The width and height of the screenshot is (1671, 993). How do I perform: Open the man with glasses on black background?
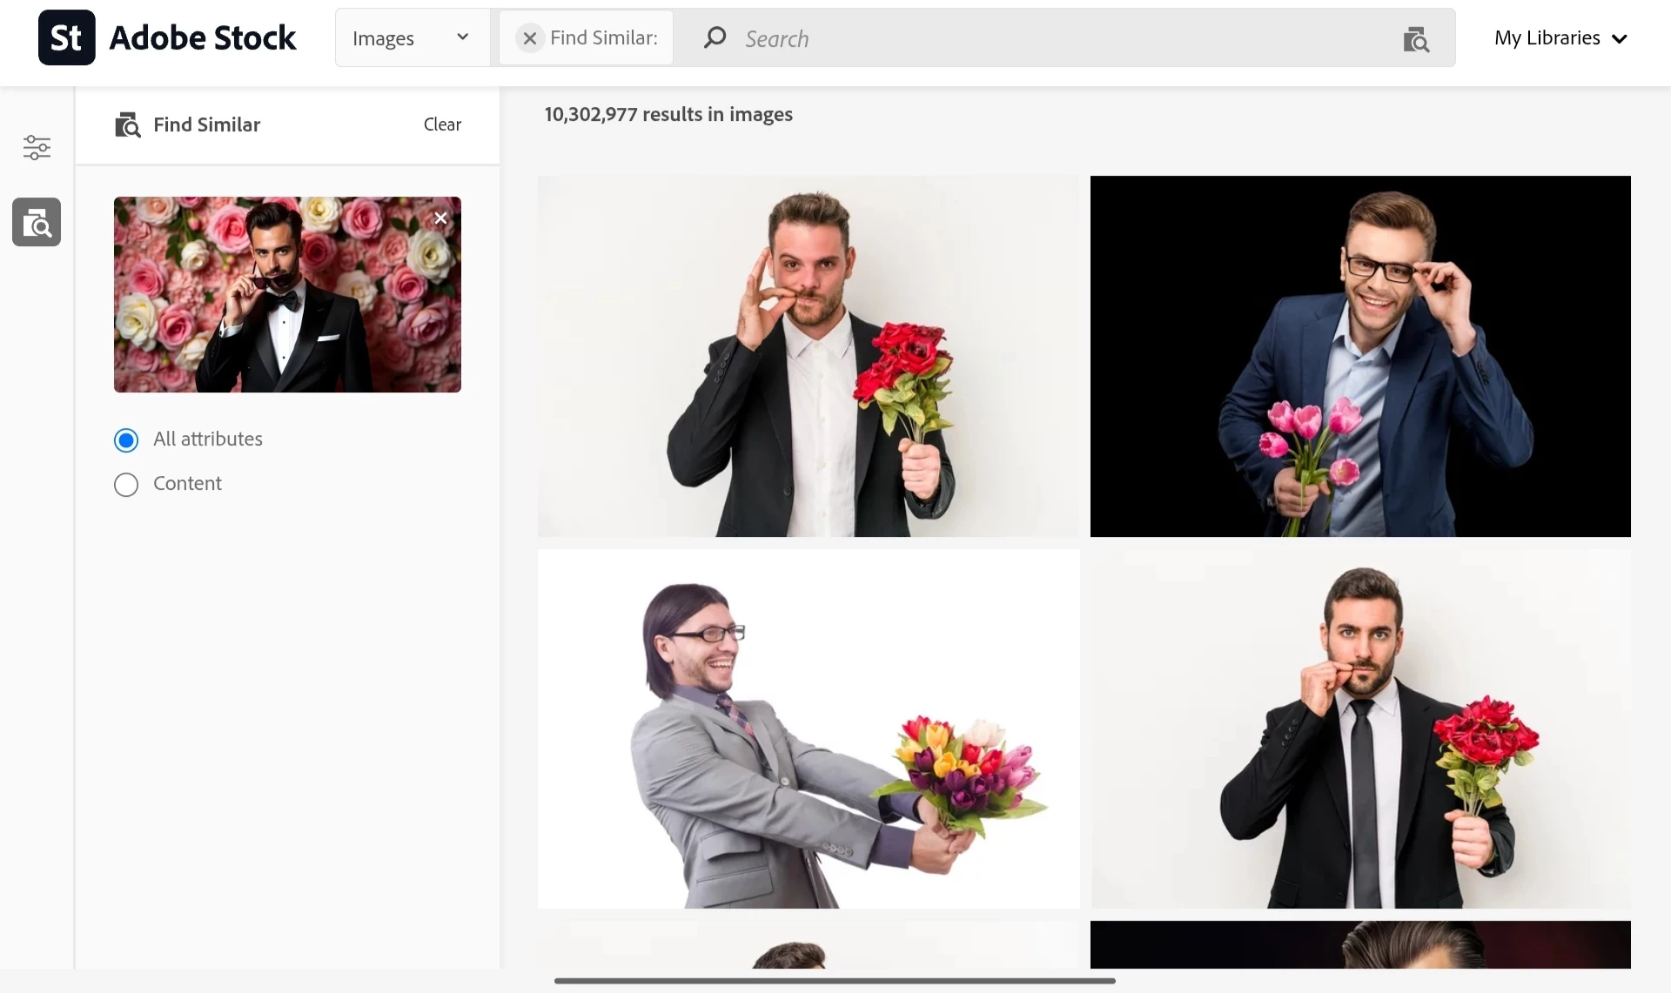click(x=1359, y=356)
